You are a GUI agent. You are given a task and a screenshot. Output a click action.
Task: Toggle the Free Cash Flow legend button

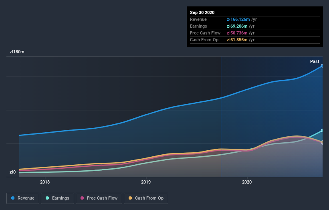click(x=99, y=198)
